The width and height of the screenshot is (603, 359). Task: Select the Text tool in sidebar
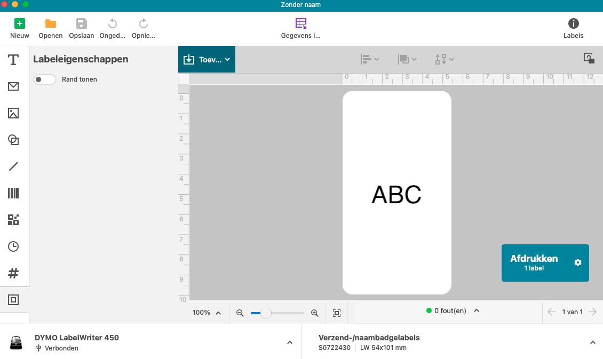[x=13, y=60]
